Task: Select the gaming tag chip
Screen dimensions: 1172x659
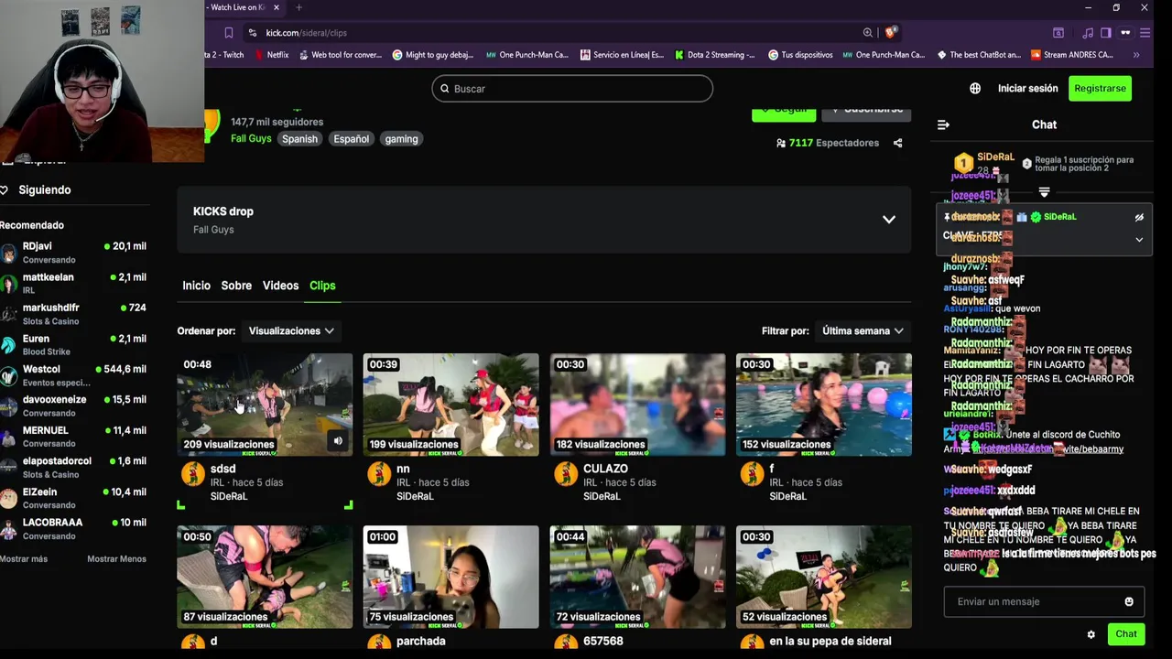Action: pos(401,139)
